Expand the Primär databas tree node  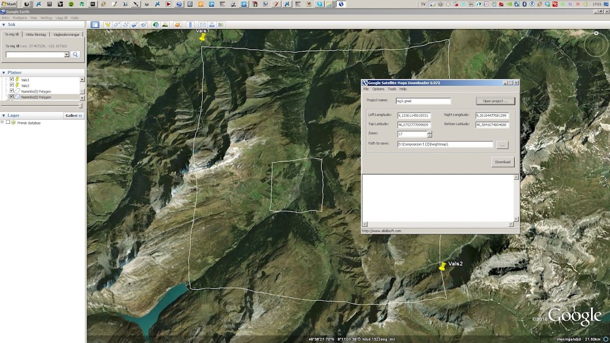click(2, 122)
